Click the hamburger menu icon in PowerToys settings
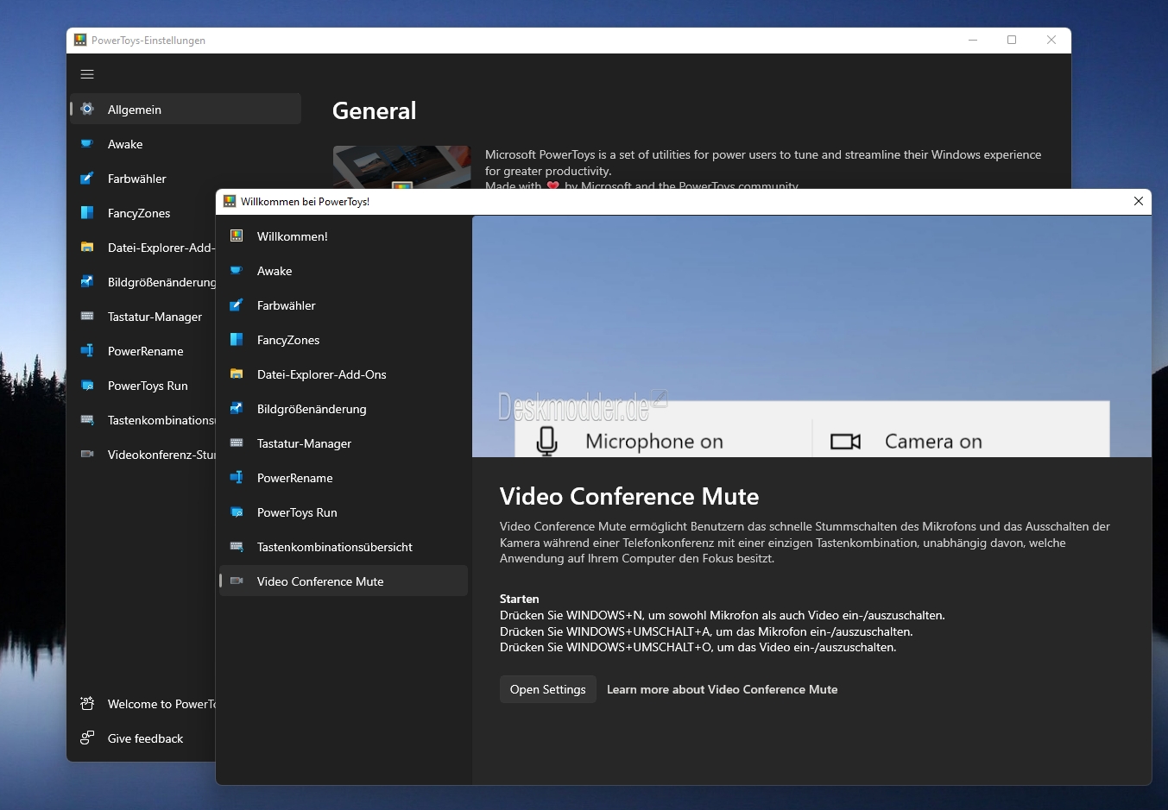 tap(87, 74)
